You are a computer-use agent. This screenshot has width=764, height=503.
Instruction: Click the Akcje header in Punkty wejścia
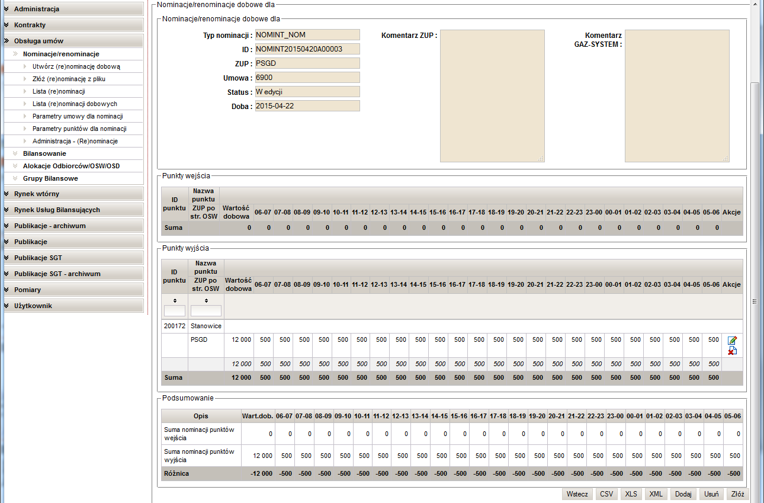731,212
